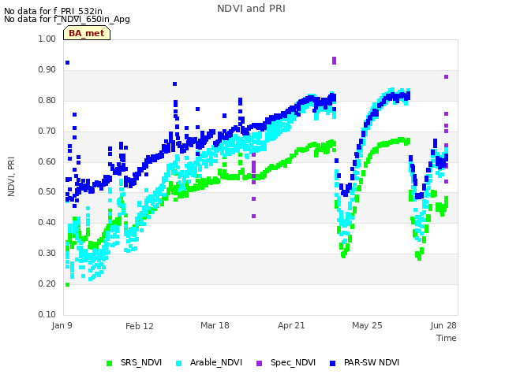Select the PAR-SW NDVI legend label
The width and height of the screenshot is (505, 378).
(x=372, y=362)
